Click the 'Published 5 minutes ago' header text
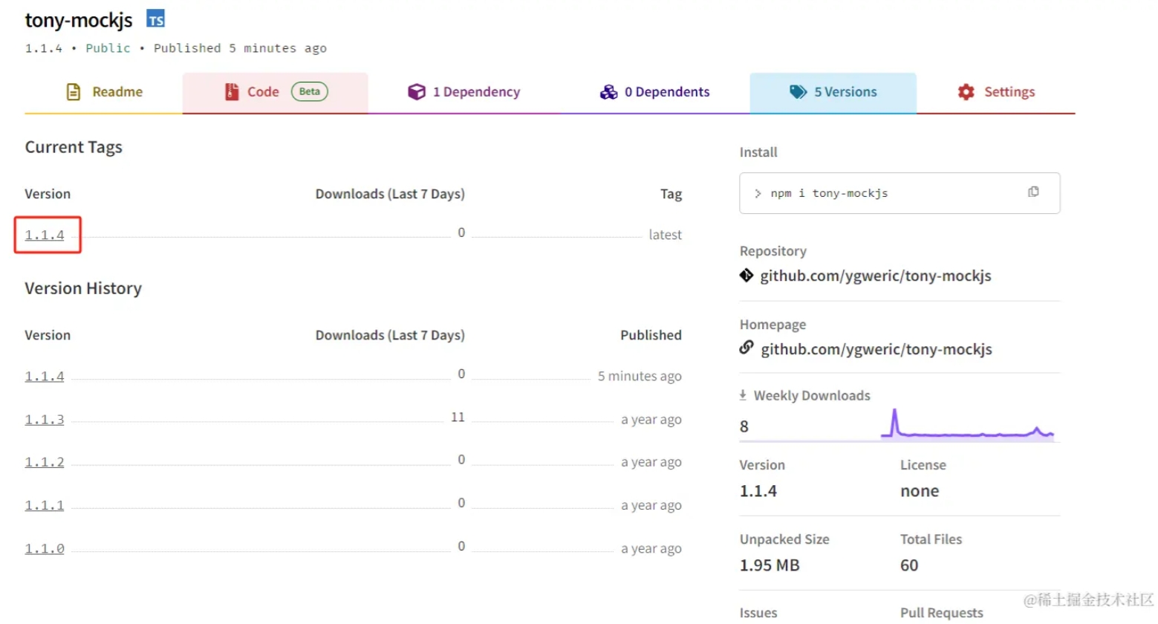Viewport: 1158px width, 624px height. (240, 48)
